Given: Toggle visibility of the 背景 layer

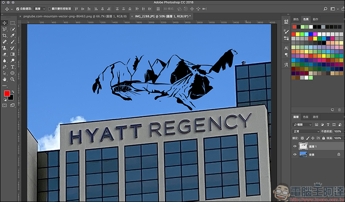Looking at the screenshot, I should tap(295, 154).
